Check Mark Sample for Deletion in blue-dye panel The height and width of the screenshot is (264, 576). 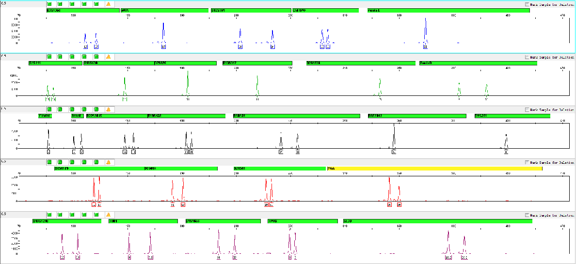click(x=528, y=4)
